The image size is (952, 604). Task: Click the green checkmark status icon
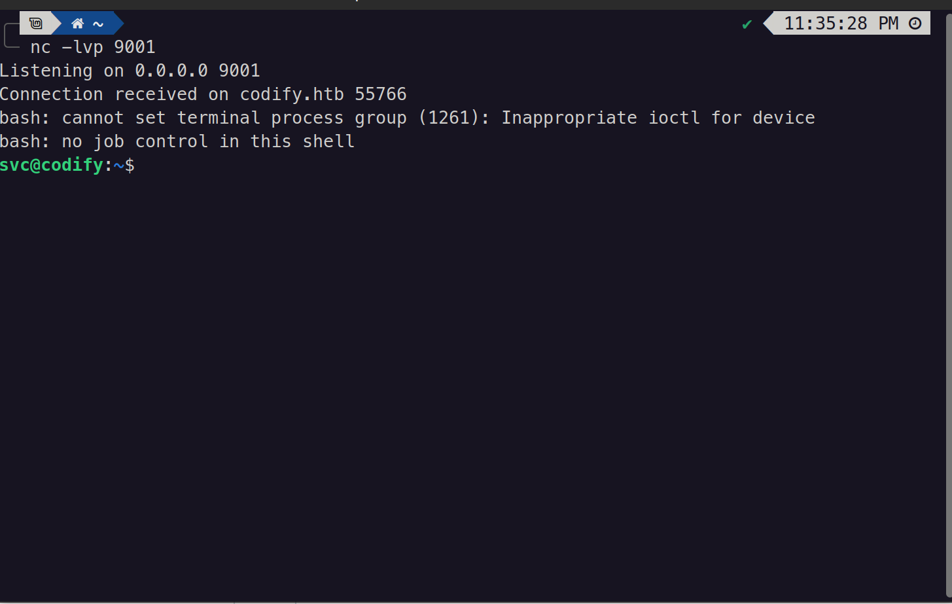[747, 25]
